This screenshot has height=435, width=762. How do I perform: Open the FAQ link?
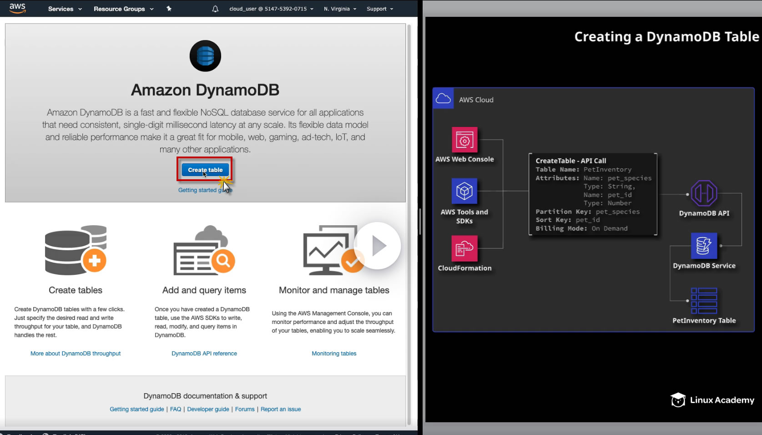pyautogui.click(x=176, y=409)
